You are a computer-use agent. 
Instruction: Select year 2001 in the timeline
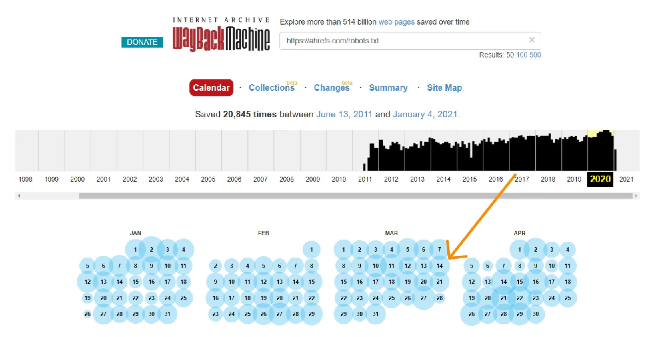(104, 179)
